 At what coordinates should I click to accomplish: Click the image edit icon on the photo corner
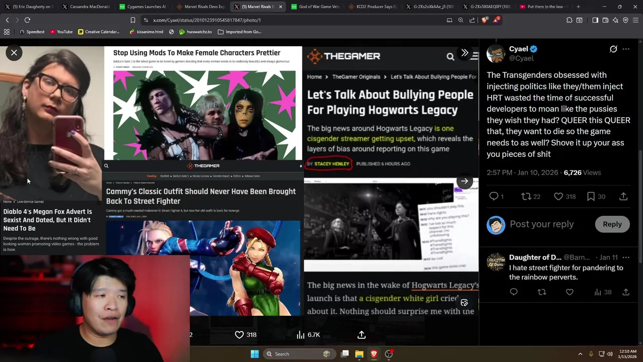click(464, 302)
